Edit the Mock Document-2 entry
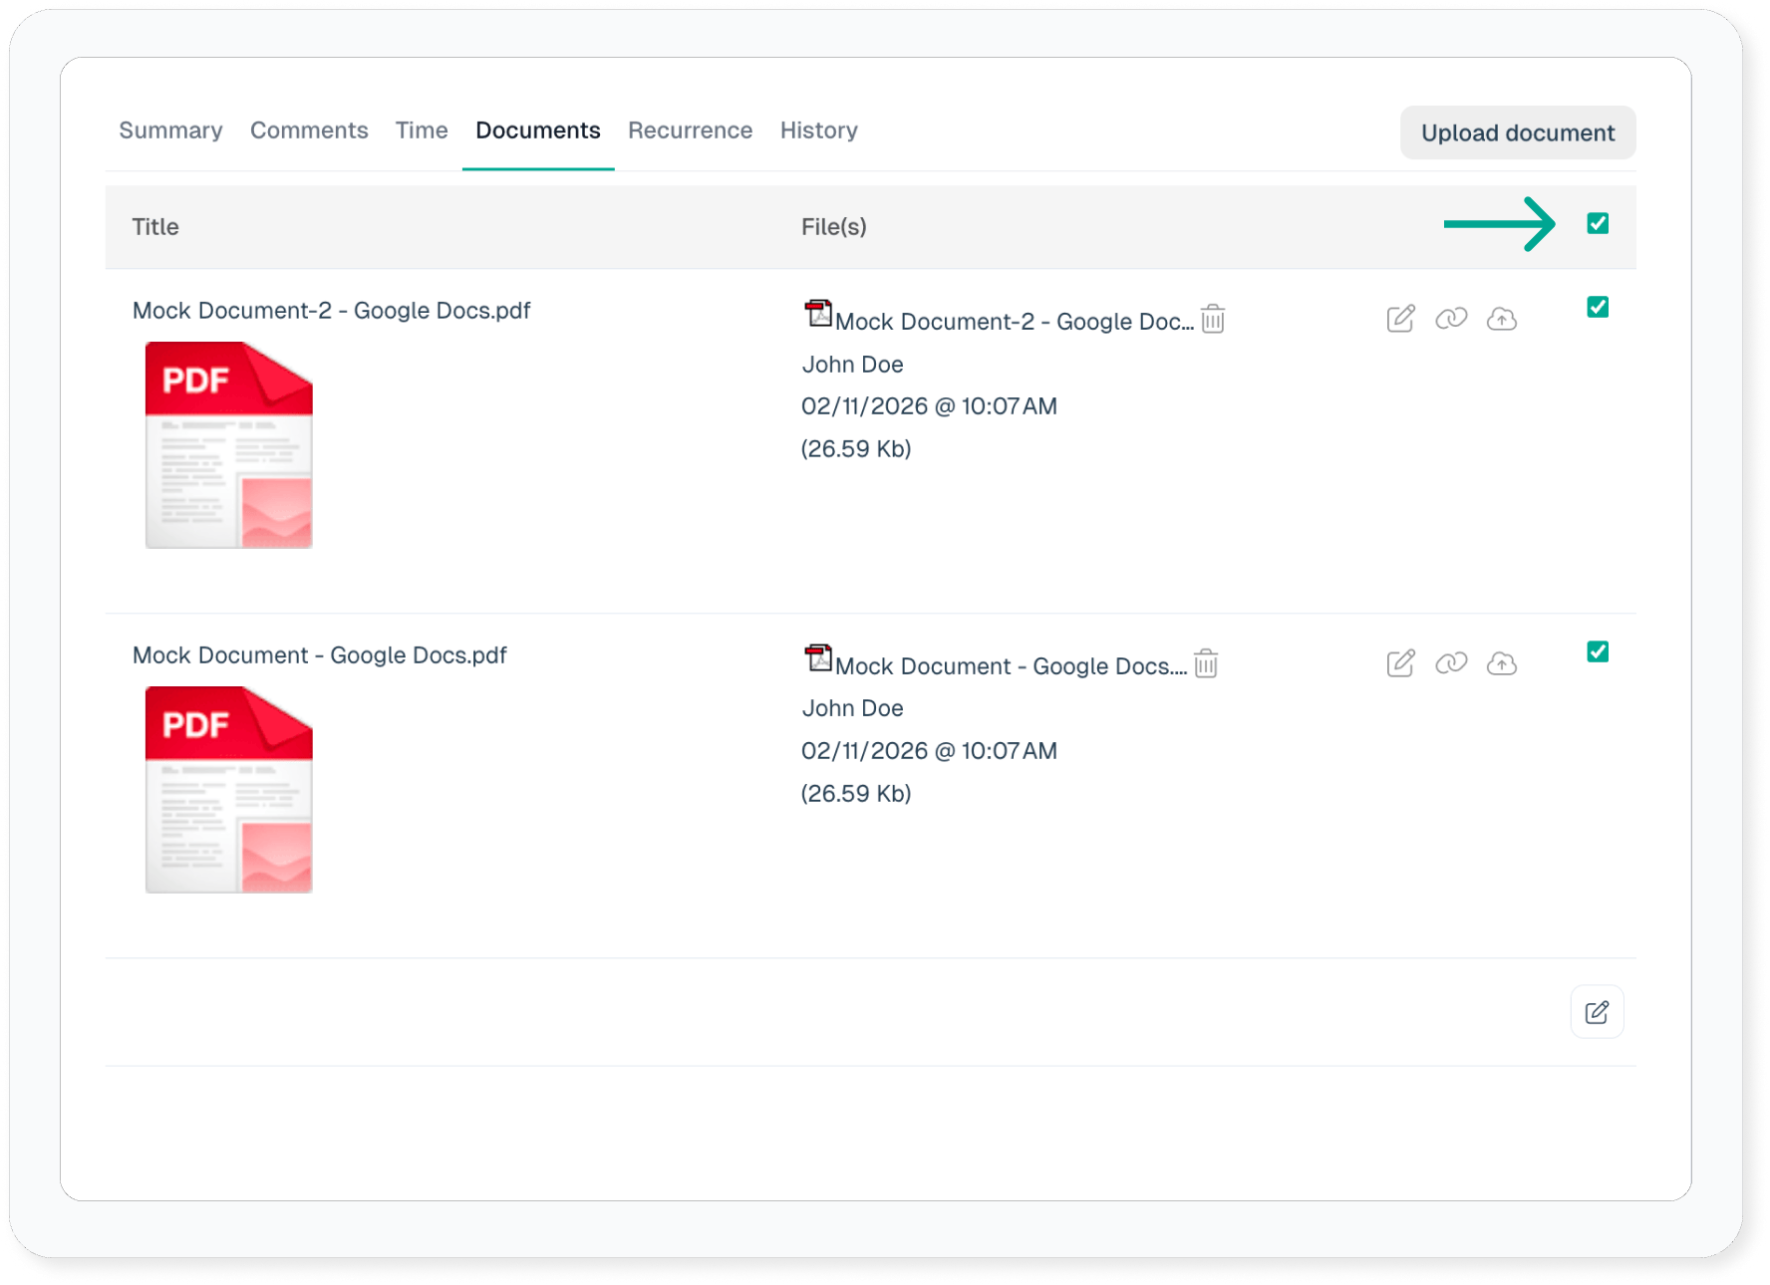Screen dimensions: 1770x1285 [x=1400, y=319]
